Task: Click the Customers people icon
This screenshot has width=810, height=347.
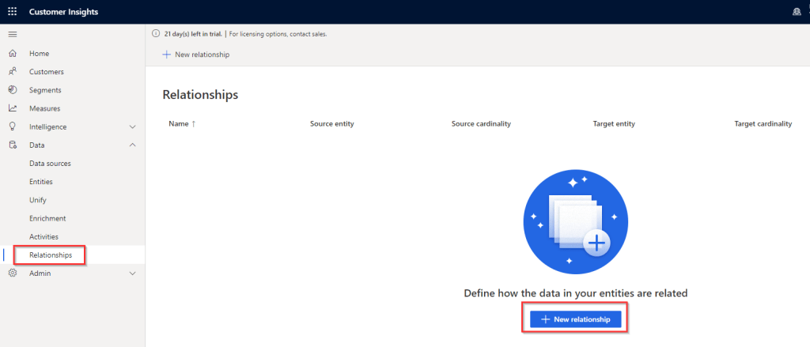Action: point(12,72)
